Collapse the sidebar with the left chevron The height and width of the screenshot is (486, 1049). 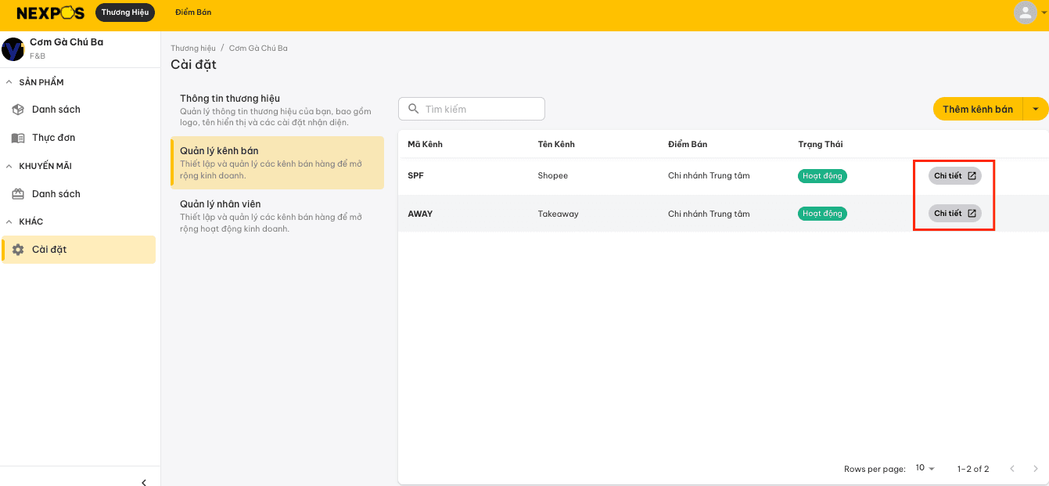pyautogui.click(x=144, y=482)
